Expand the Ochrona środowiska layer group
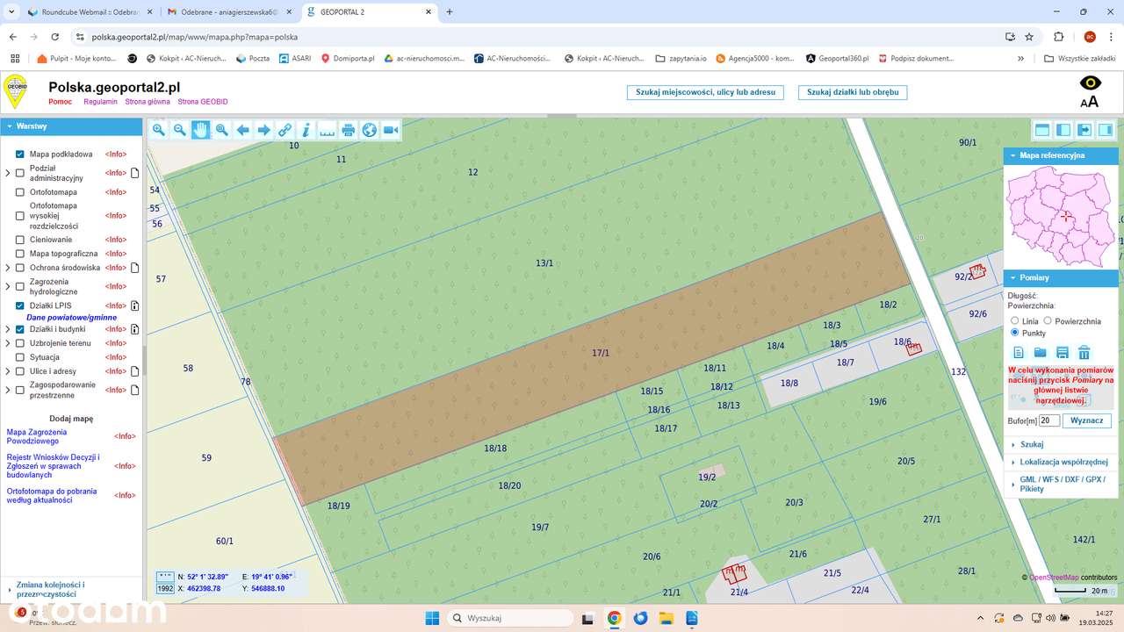Screen dimensions: 1124x632 tap(8, 268)
